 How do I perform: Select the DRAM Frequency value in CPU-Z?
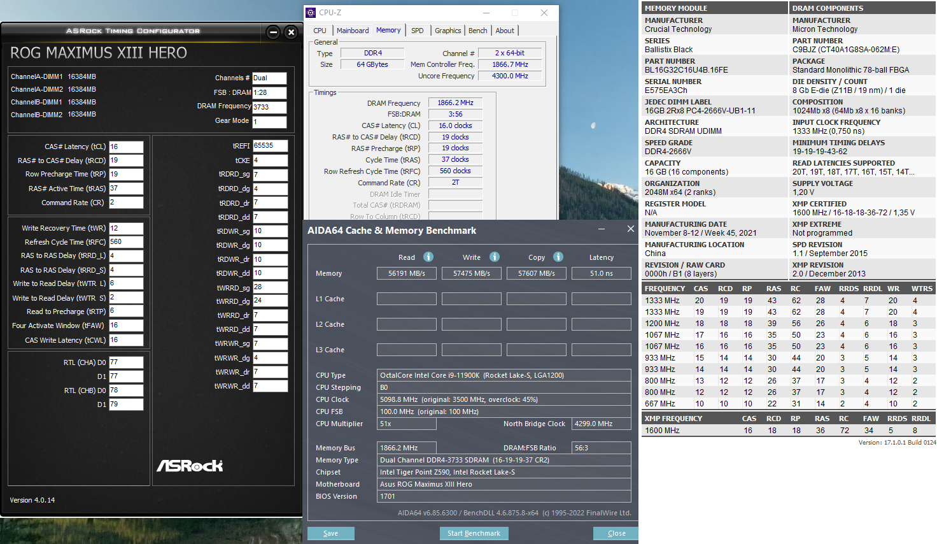coord(456,103)
